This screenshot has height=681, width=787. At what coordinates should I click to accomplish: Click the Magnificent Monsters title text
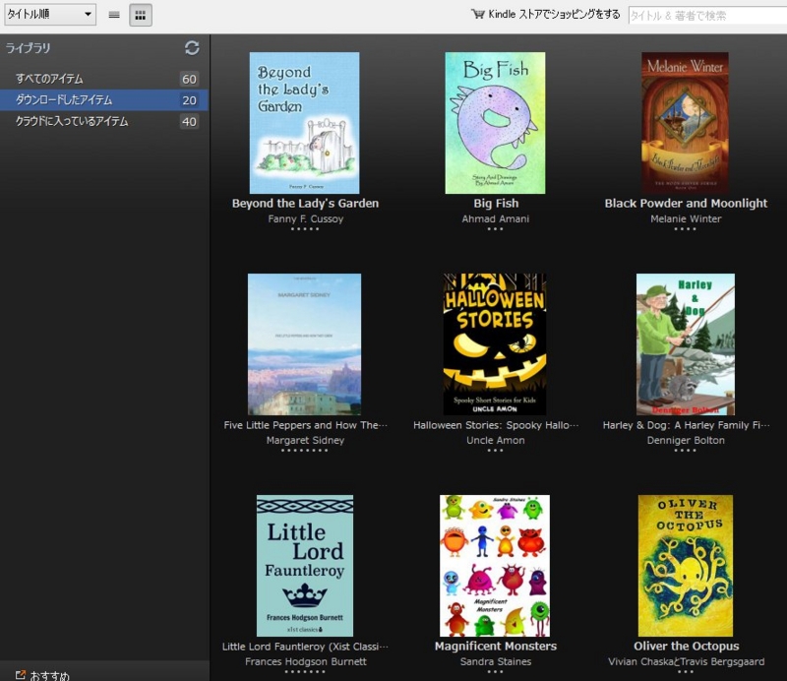pos(496,647)
